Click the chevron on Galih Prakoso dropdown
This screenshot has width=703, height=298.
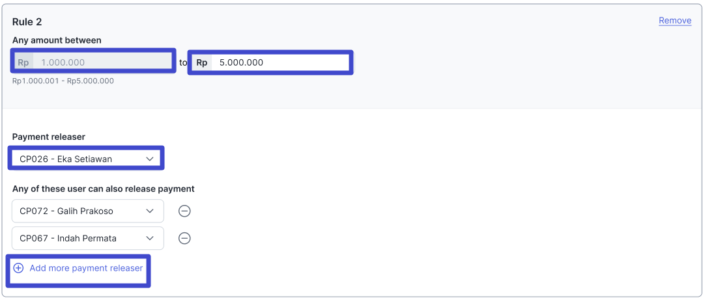pyautogui.click(x=150, y=211)
